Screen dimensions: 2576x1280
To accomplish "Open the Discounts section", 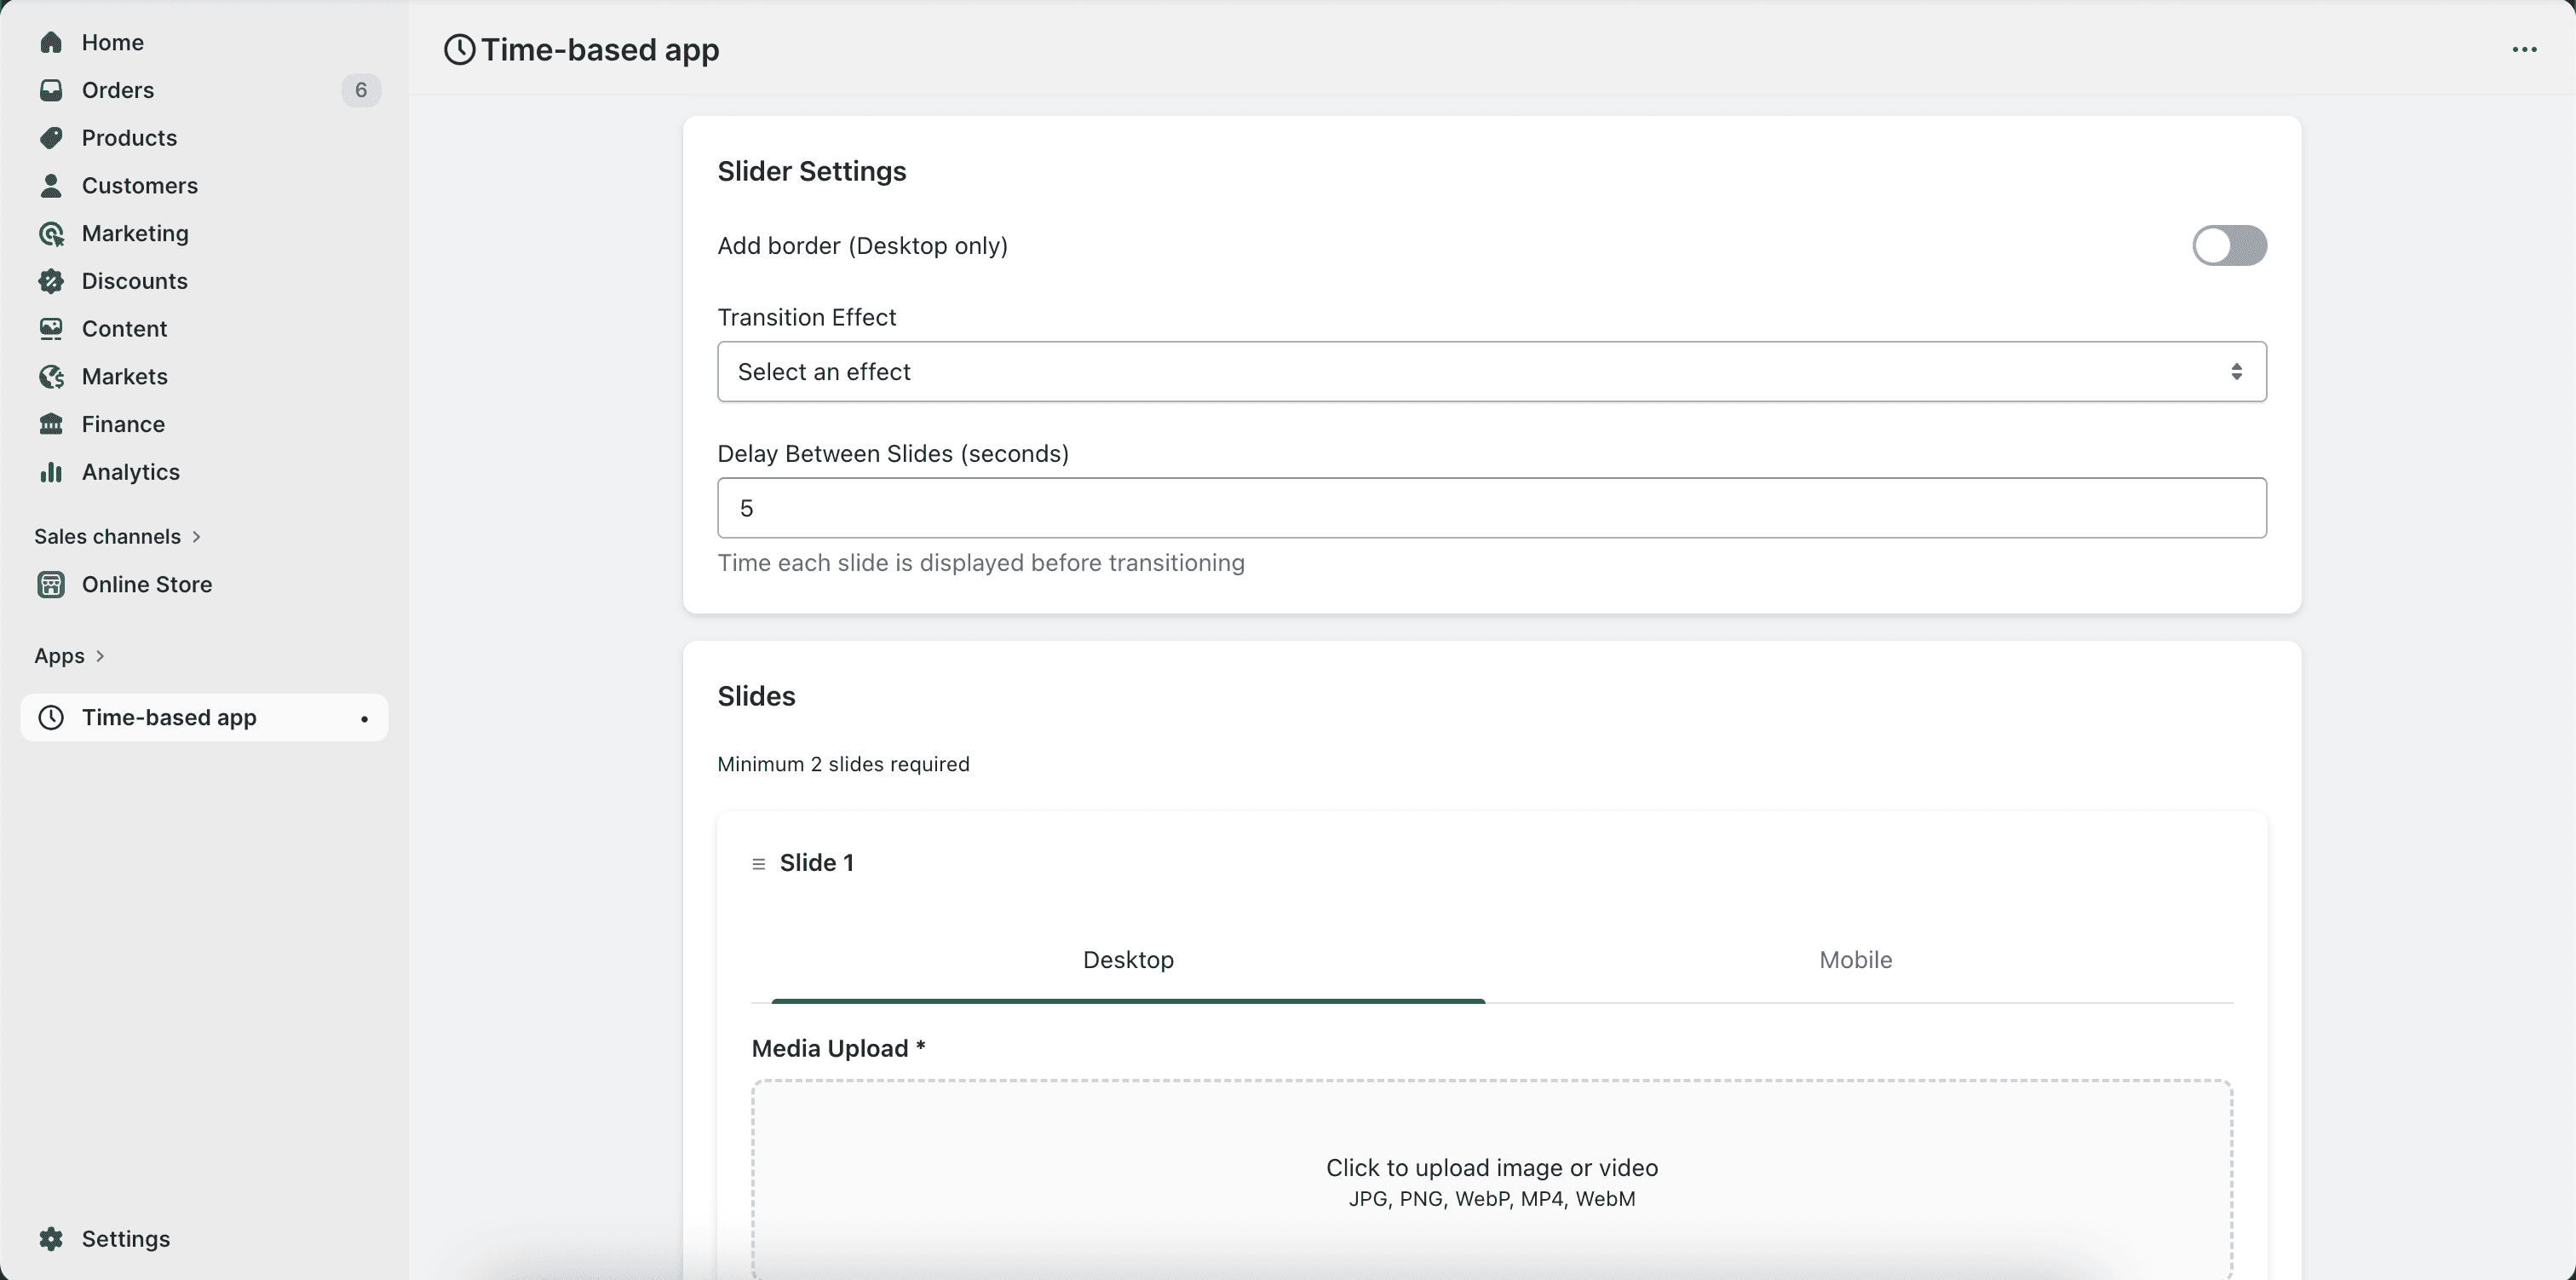I will pyautogui.click(x=204, y=281).
